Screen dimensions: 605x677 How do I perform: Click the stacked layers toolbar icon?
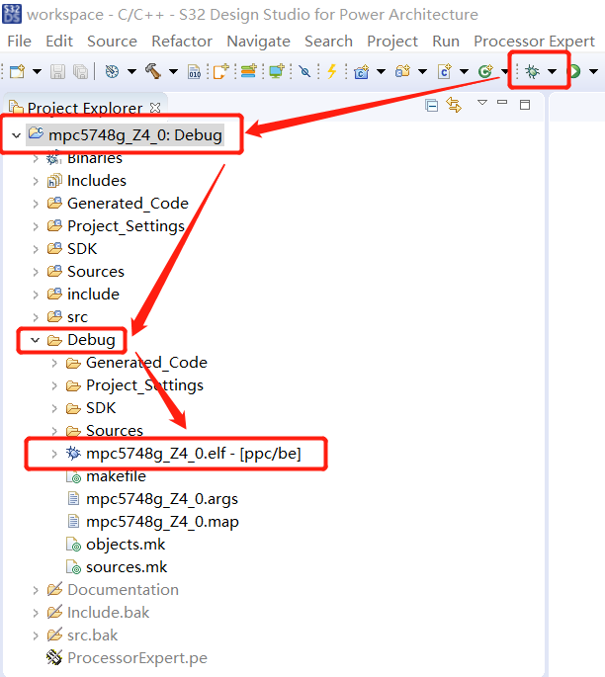click(249, 71)
